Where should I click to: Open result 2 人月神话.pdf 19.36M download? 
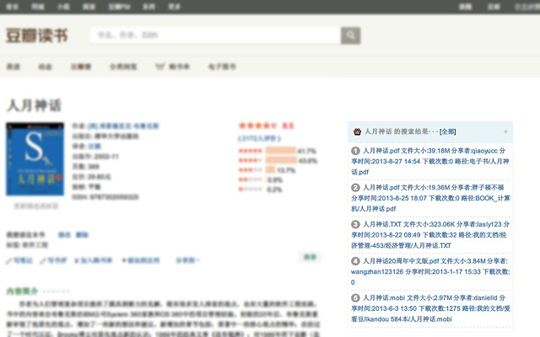coord(430,198)
